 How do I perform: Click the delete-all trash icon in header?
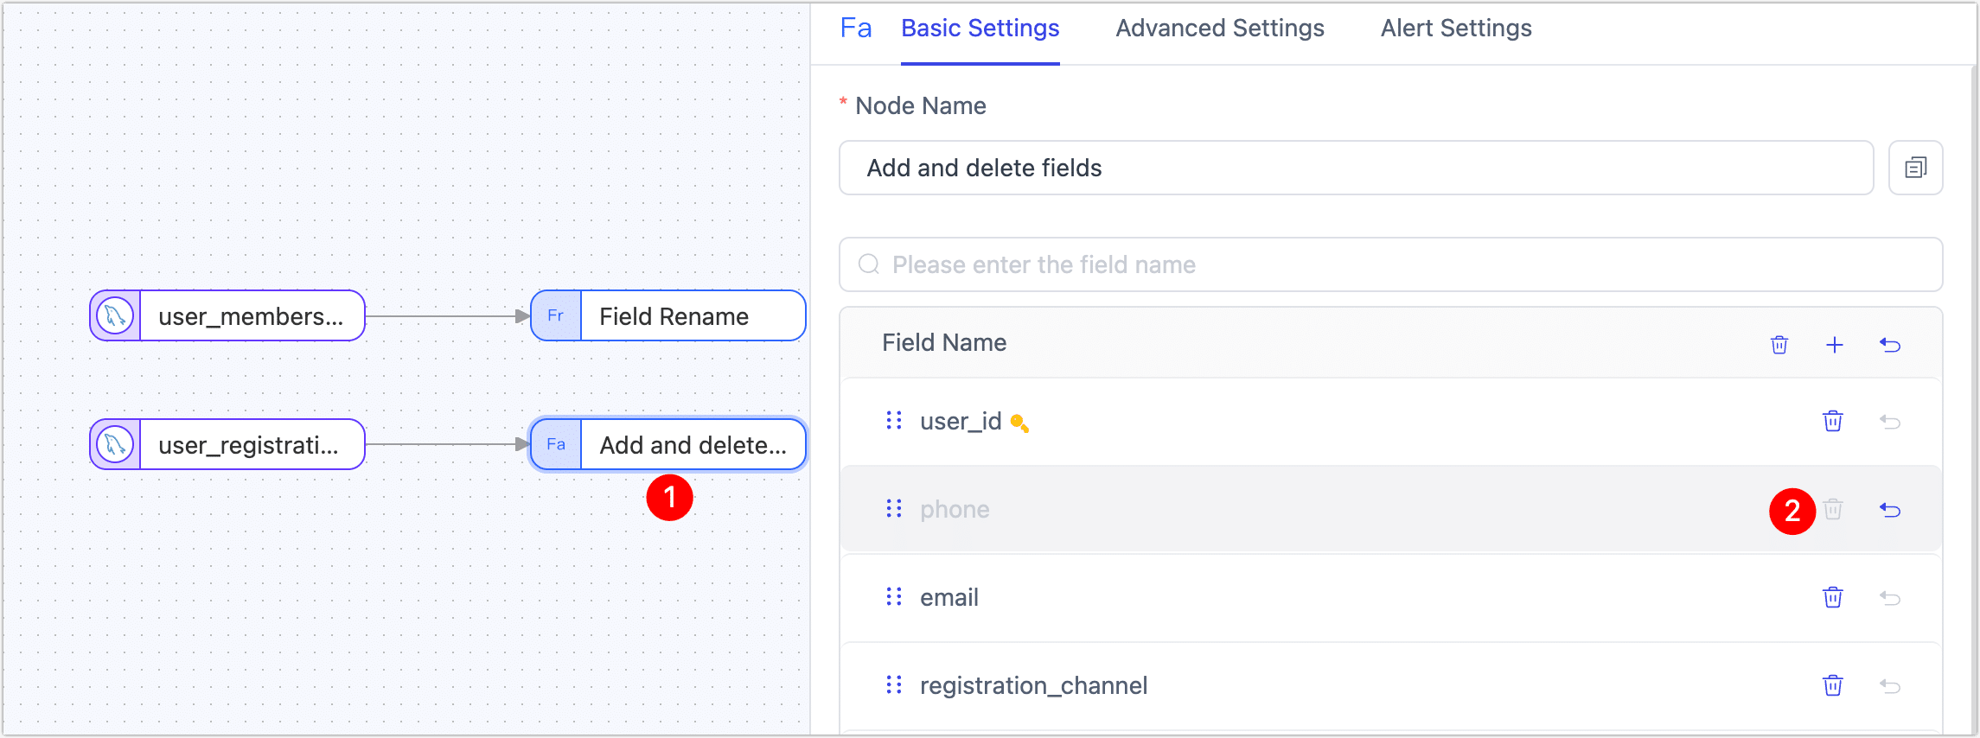1779,345
